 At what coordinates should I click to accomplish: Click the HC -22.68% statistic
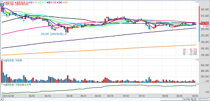190,54
